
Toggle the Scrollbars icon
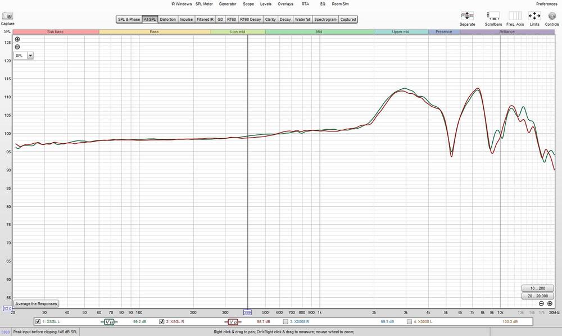pyautogui.click(x=493, y=16)
